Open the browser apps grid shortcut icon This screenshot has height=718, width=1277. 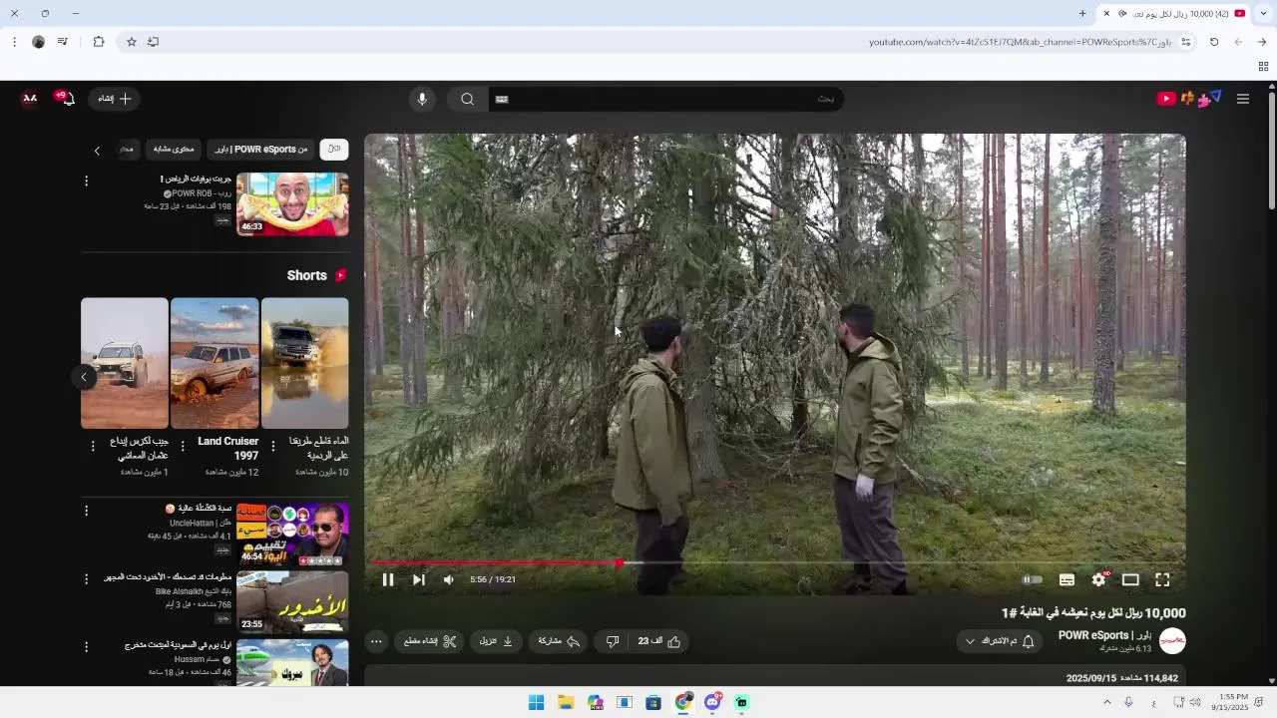[1263, 67]
